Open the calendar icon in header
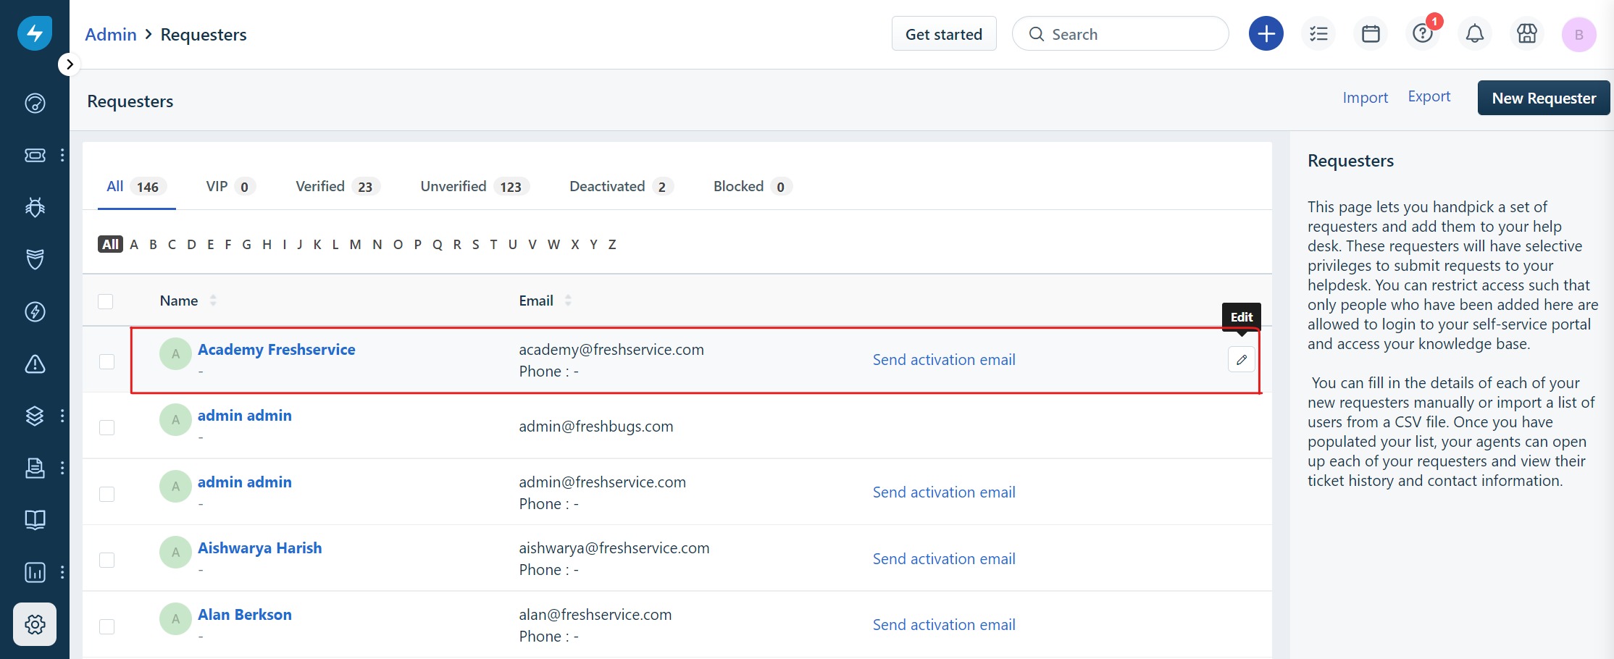 click(x=1371, y=34)
